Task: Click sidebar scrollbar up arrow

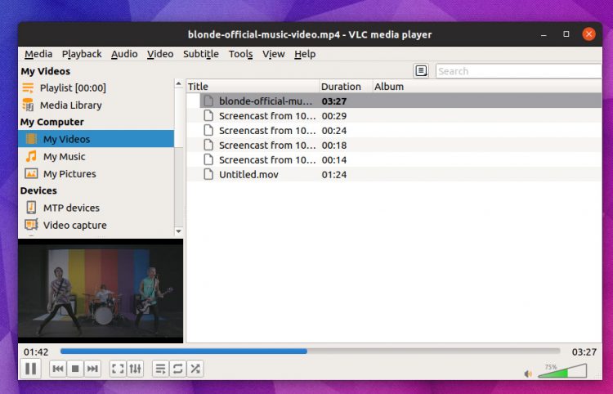Action: tap(179, 83)
